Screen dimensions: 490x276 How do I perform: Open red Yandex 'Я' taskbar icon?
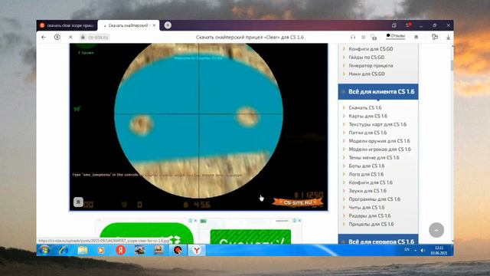point(121,250)
